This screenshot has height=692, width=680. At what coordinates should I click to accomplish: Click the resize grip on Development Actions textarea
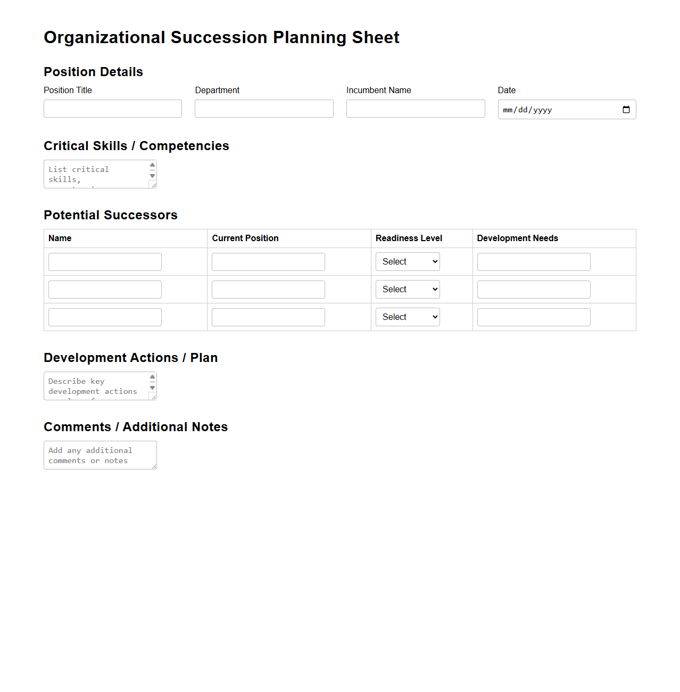pyautogui.click(x=154, y=398)
